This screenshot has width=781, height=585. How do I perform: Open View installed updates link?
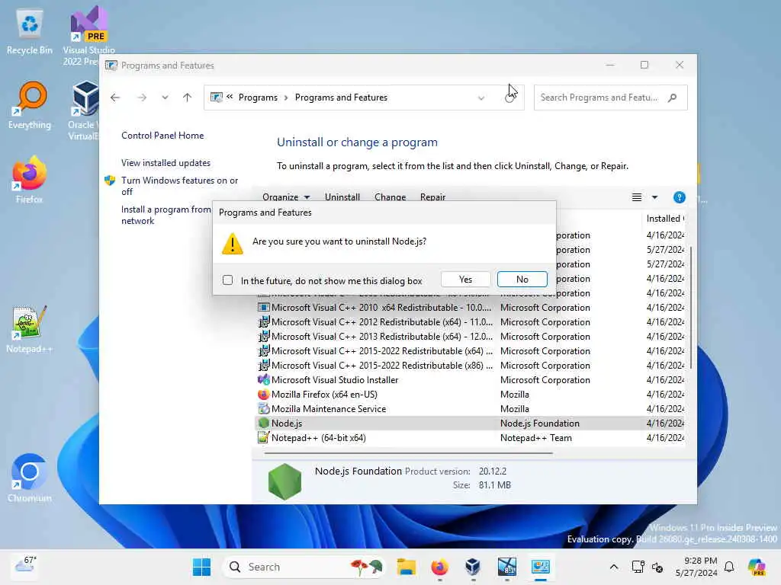click(x=166, y=163)
